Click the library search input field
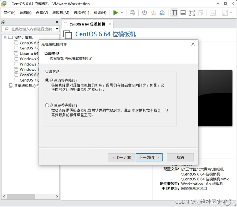The image size is (237, 207). click(x=30, y=29)
